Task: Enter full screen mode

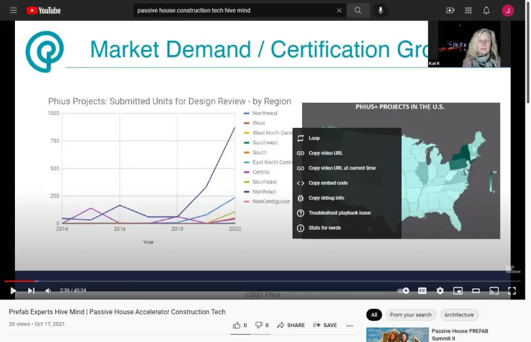Action: coord(512,291)
